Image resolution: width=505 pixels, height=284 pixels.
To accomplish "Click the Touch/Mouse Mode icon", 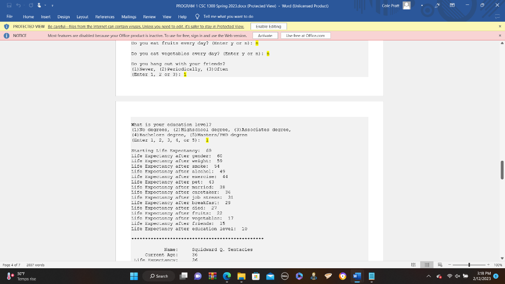I will point(39,5).
